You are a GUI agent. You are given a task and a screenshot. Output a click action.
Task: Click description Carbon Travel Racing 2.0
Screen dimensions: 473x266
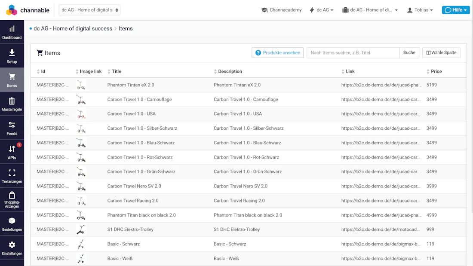pos(239,201)
